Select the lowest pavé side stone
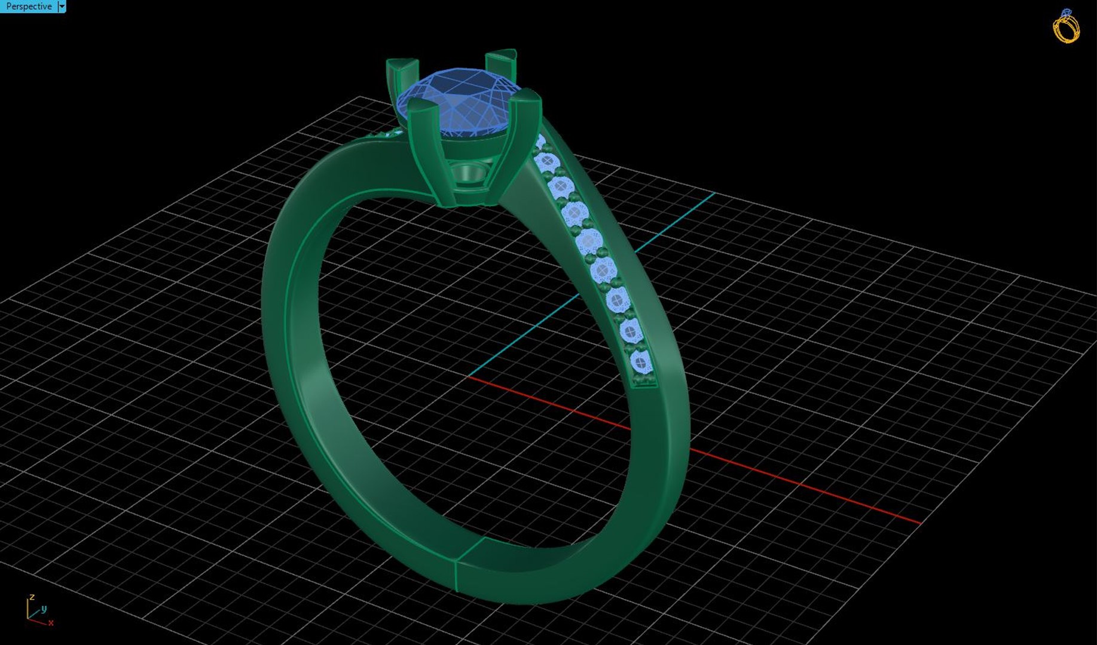Viewport: 1097px width, 645px height. coord(641,361)
